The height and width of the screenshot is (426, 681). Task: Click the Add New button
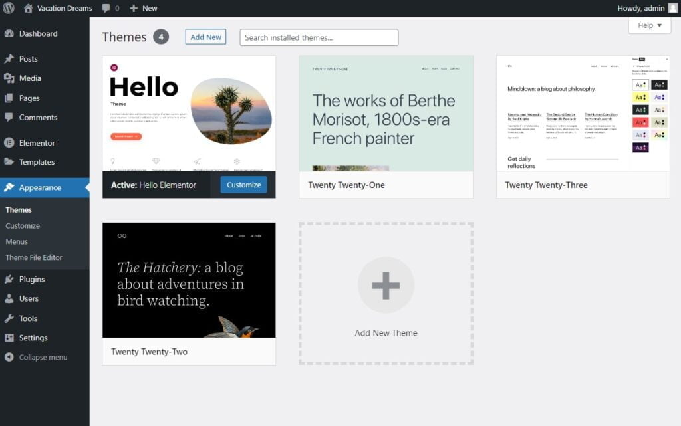click(x=206, y=37)
